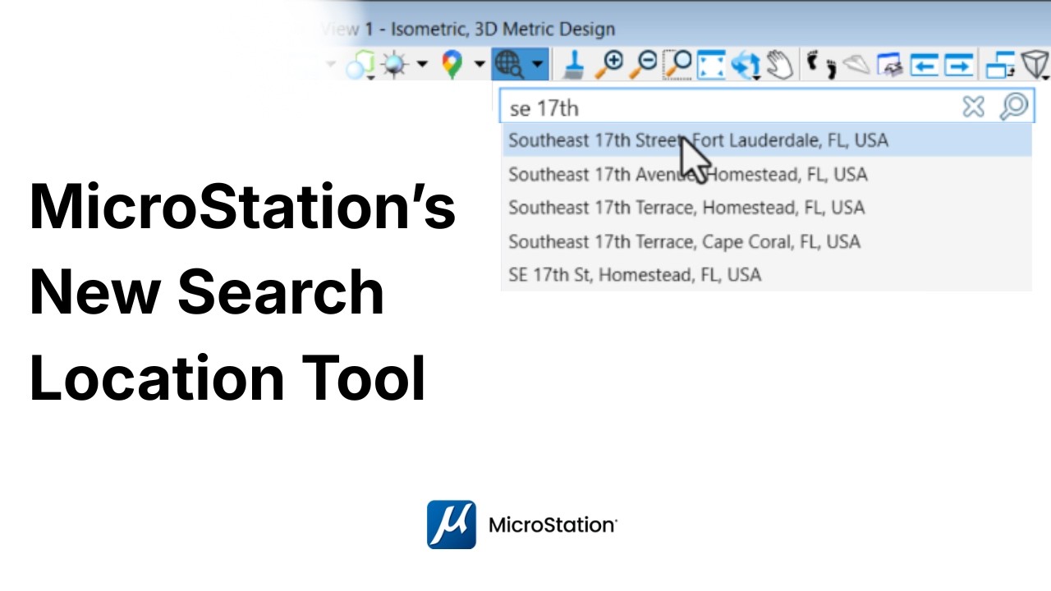Click the 'View 1 - Isometric, 3D Metric Design' title

click(468, 30)
